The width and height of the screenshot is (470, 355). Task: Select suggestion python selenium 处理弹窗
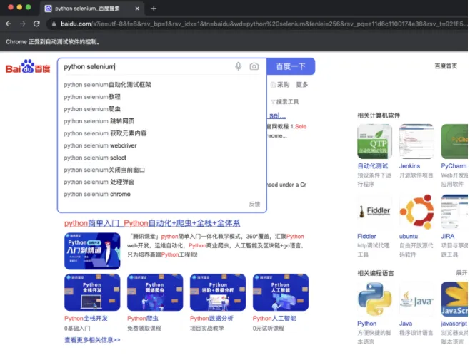(99, 182)
